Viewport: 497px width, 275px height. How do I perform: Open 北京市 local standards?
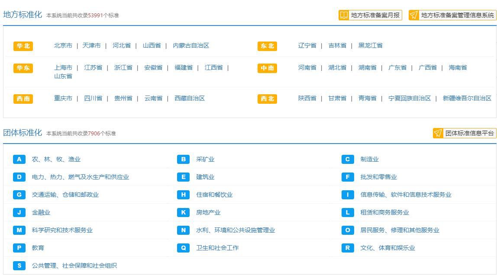pos(63,45)
